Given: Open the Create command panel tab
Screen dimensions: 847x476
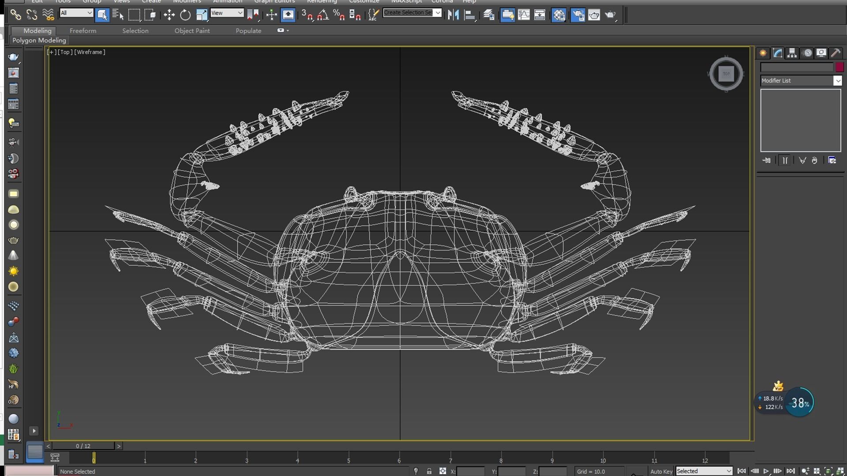Looking at the screenshot, I should click(763, 53).
